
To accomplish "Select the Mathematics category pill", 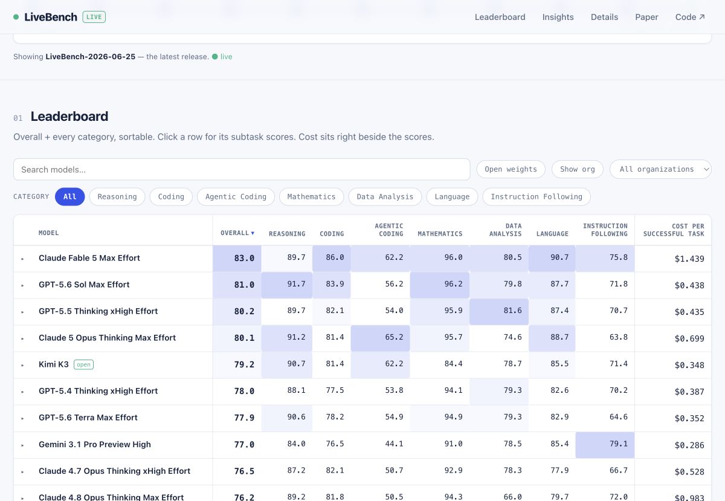I will click(311, 196).
